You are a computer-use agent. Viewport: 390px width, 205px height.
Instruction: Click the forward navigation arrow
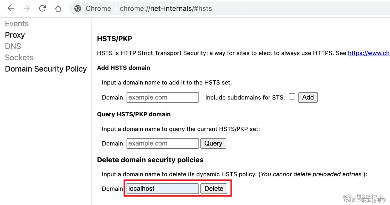(27, 8)
